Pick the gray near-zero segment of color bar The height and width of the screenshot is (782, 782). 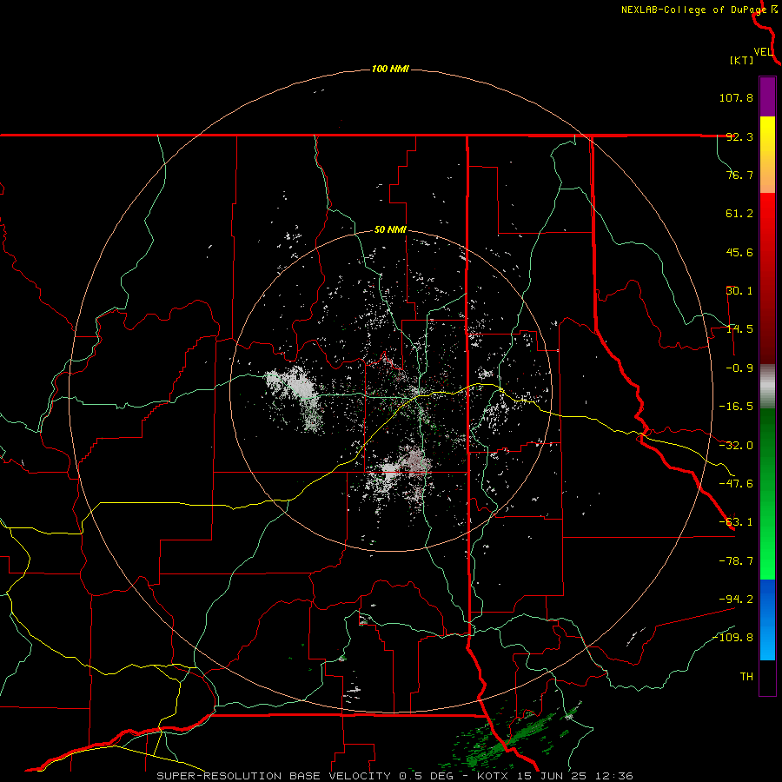point(767,387)
